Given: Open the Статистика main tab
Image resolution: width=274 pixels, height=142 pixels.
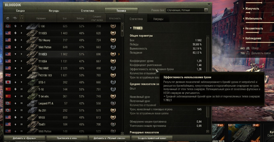Looking at the screenshot, I should point(87,11).
